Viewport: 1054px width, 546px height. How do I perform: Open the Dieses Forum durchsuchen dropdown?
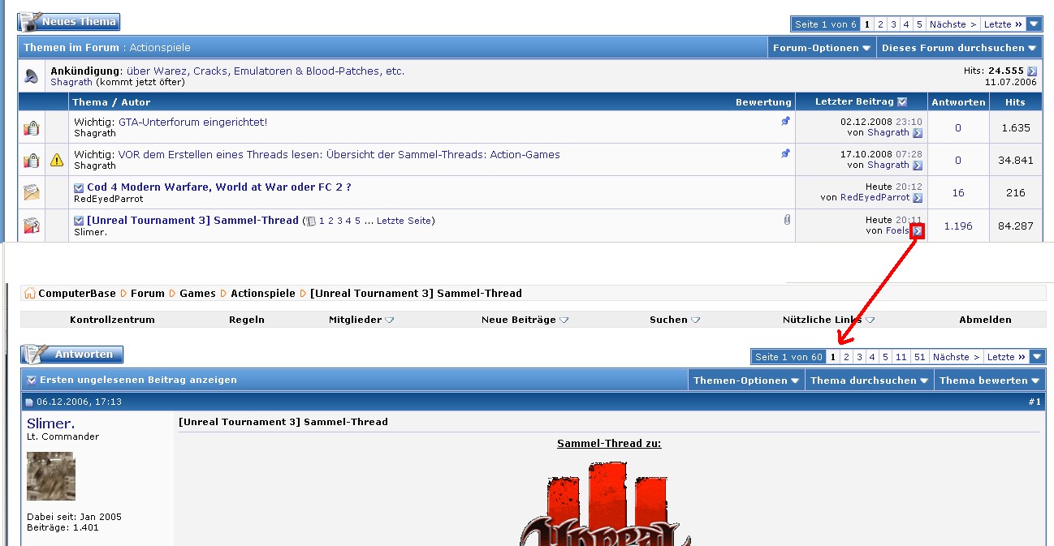(959, 48)
